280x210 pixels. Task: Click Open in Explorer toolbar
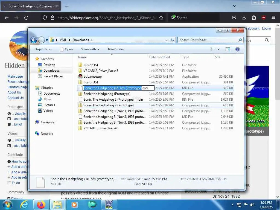(66, 49)
